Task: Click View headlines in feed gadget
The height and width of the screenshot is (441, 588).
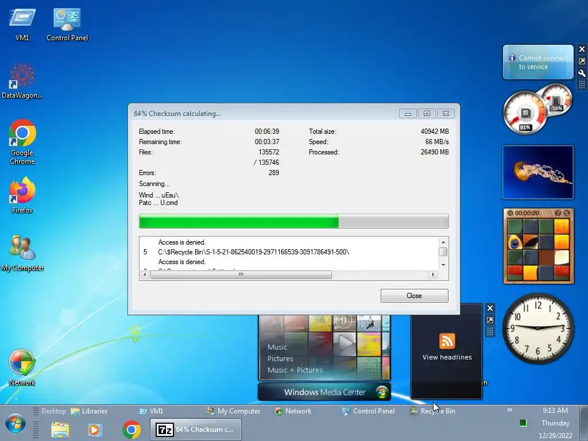Action: [447, 357]
